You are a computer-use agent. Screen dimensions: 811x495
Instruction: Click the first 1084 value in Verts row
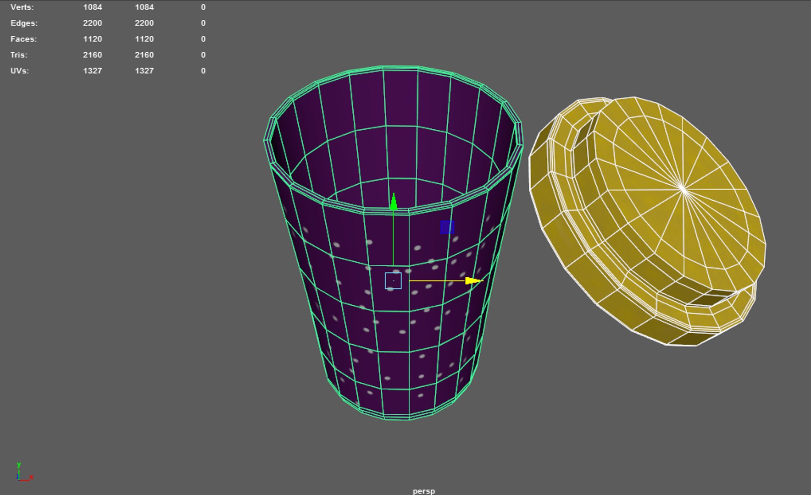(x=92, y=7)
